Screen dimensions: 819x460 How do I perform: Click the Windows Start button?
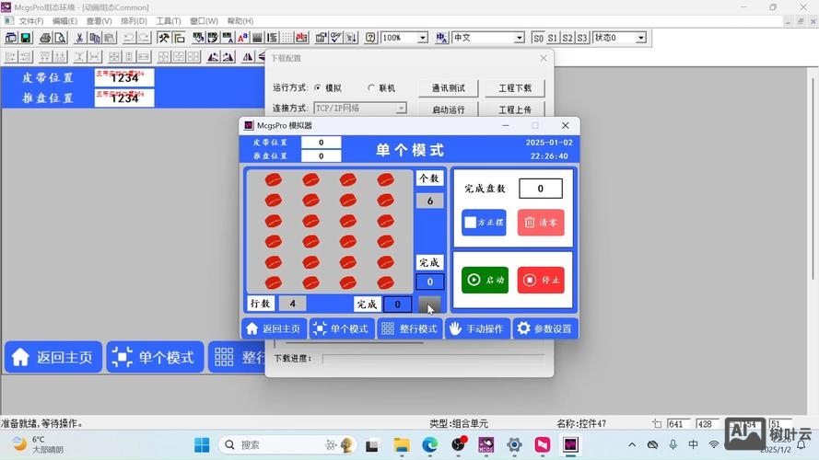click(202, 445)
